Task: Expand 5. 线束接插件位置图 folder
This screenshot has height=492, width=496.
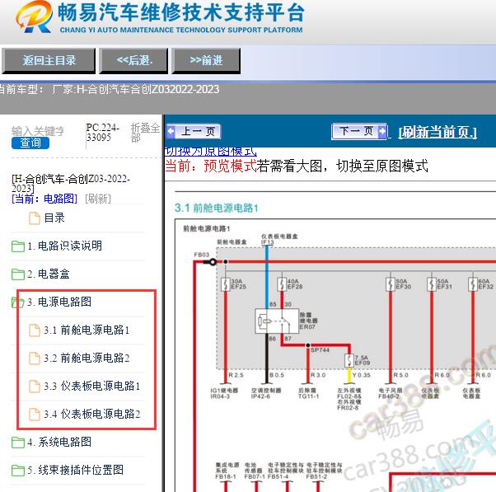Action: point(75,470)
